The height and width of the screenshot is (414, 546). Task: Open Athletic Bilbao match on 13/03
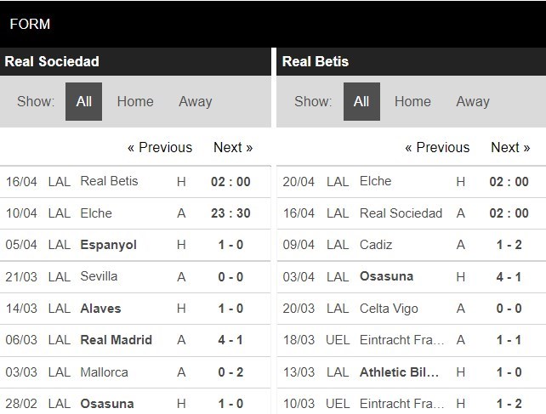[412, 372]
